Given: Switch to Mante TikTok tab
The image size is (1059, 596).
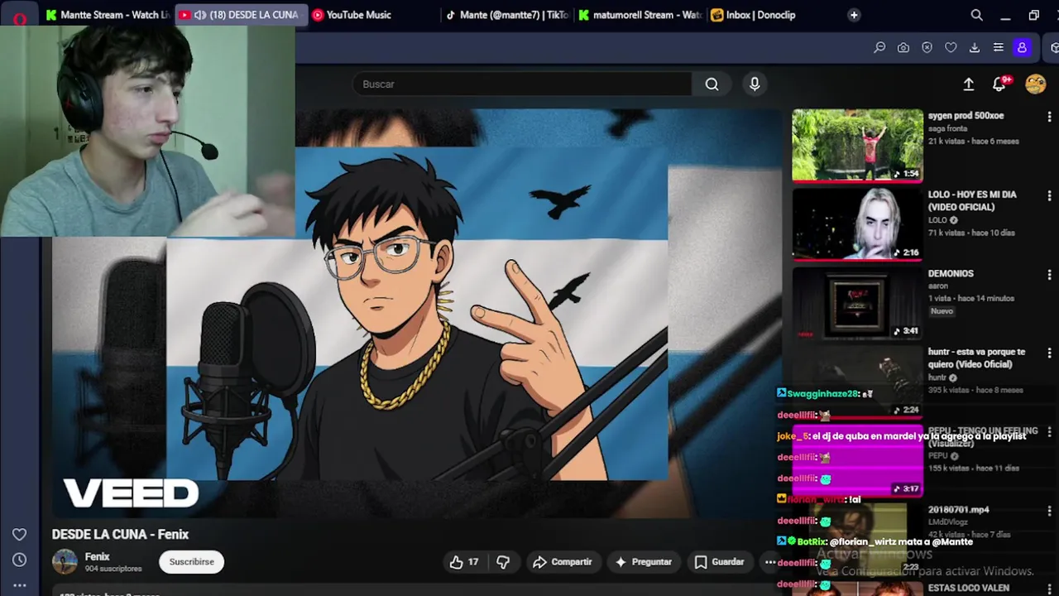Looking at the screenshot, I should pyautogui.click(x=506, y=15).
